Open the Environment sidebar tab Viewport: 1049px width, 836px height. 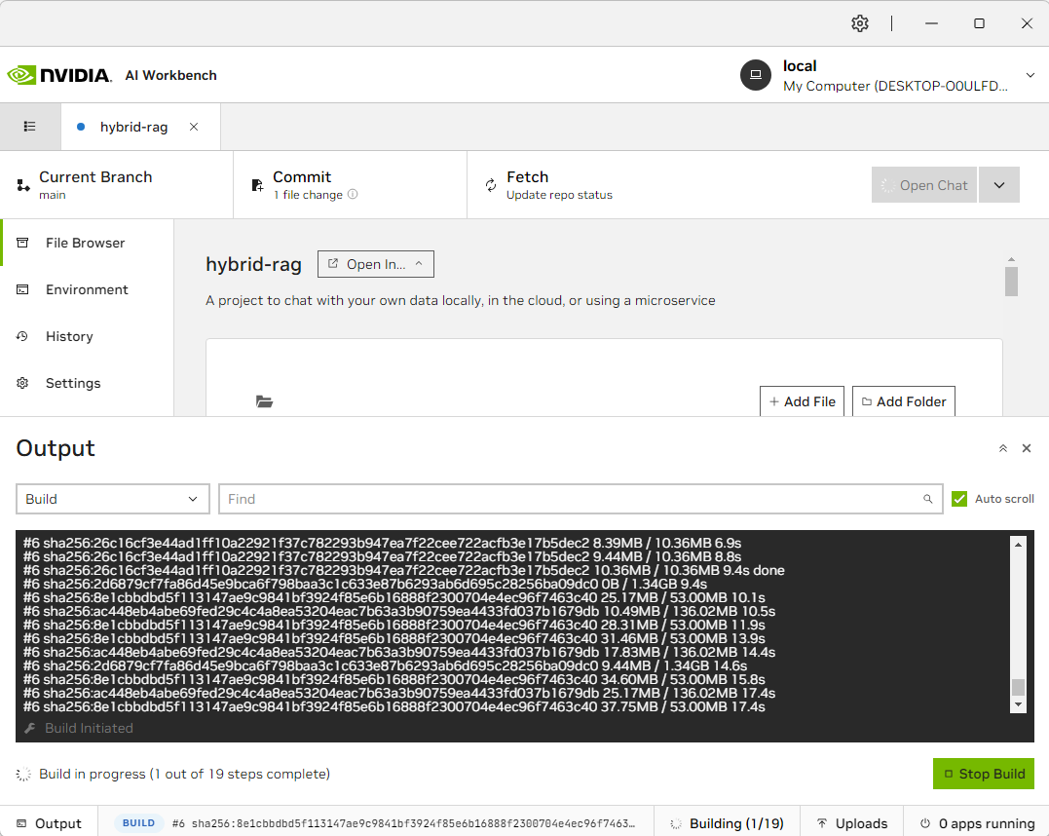point(87,289)
